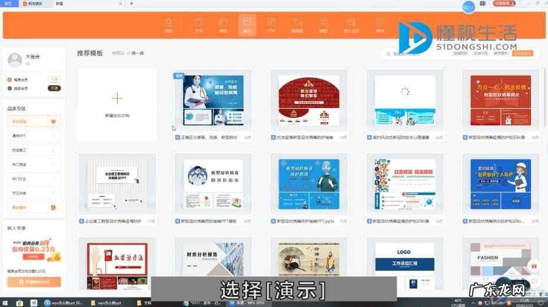The height and width of the screenshot is (307, 548).
Task: Select the 表格 spreadsheet type icon
Action: coord(223,25)
